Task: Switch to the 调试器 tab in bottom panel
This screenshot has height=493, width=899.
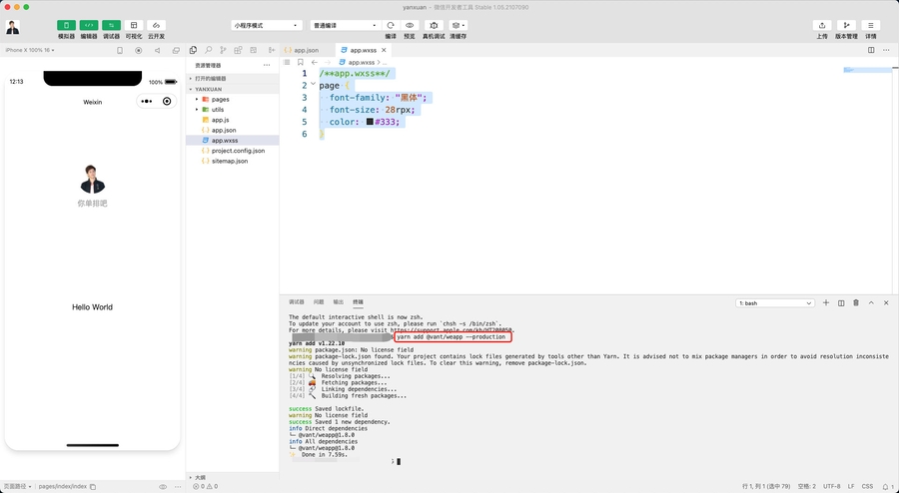Action: (297, 302)
